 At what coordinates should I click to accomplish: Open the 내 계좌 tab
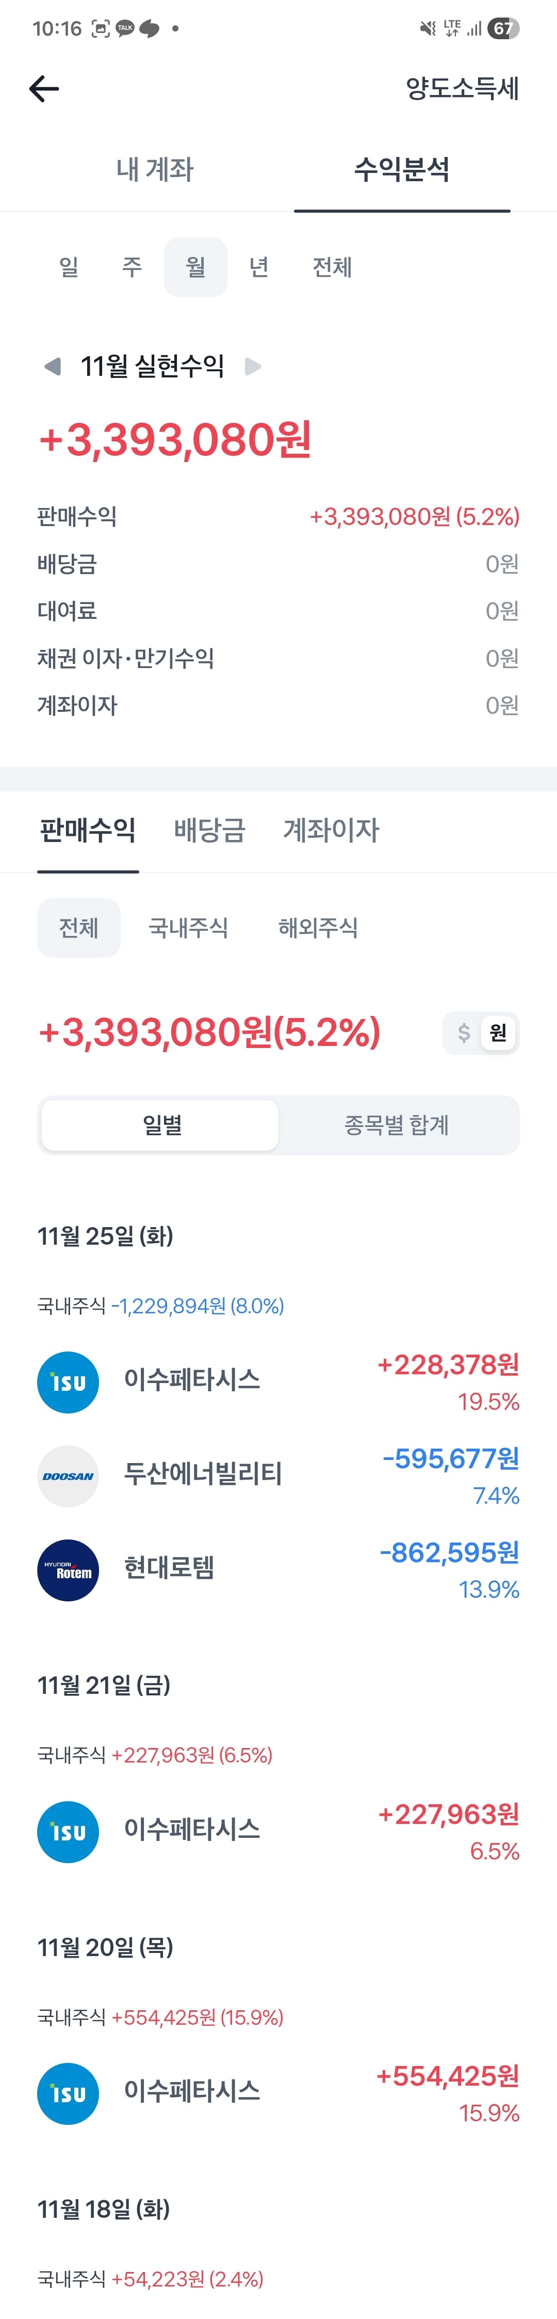coord(155,169)
